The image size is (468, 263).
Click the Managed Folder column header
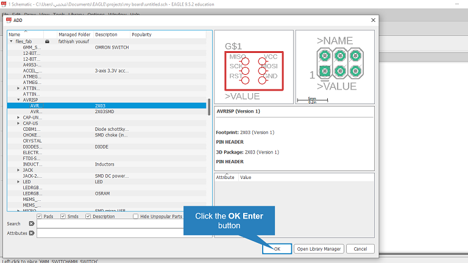74,35
